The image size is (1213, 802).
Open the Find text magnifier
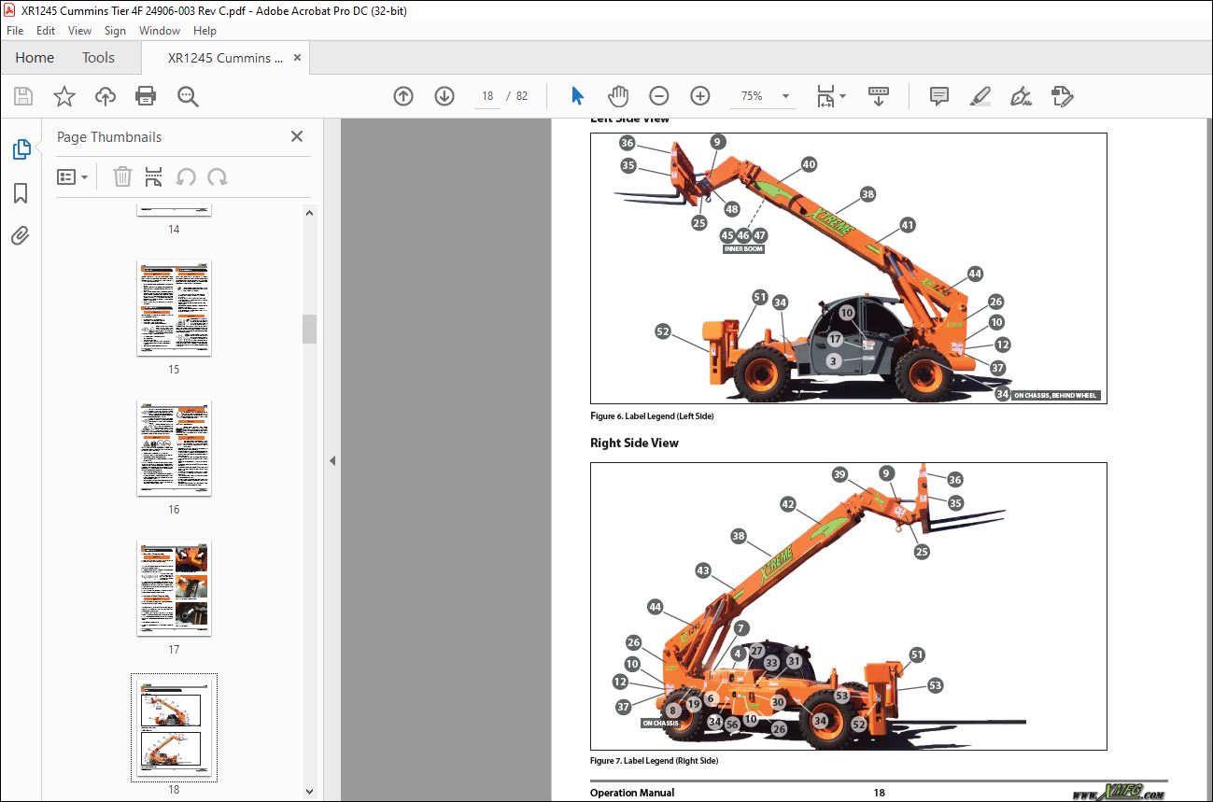click(x=188, y=96)
